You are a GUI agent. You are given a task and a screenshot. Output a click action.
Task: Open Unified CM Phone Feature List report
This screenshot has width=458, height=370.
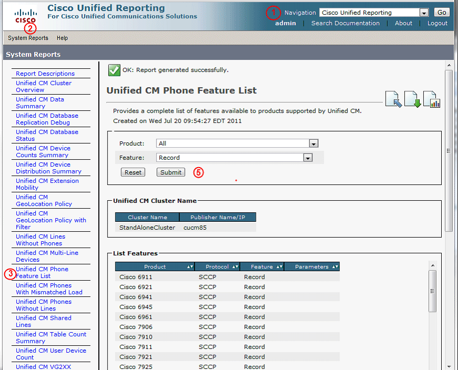tap(42, 272)
